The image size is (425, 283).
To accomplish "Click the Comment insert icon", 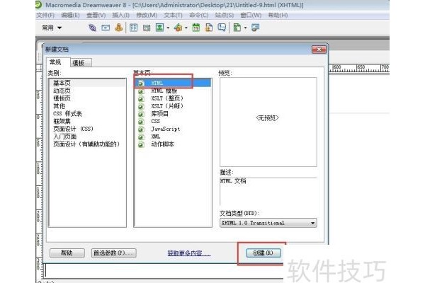I will point(222,28).
